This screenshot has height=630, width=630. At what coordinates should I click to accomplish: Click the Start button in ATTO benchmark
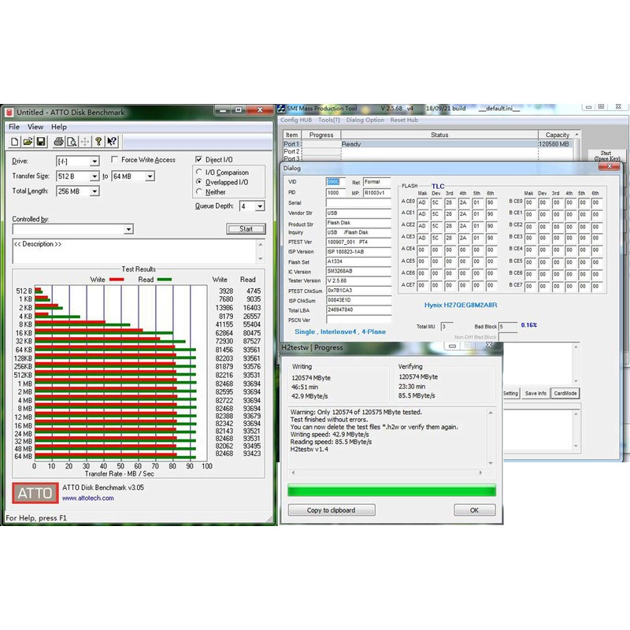coord(246,229)
